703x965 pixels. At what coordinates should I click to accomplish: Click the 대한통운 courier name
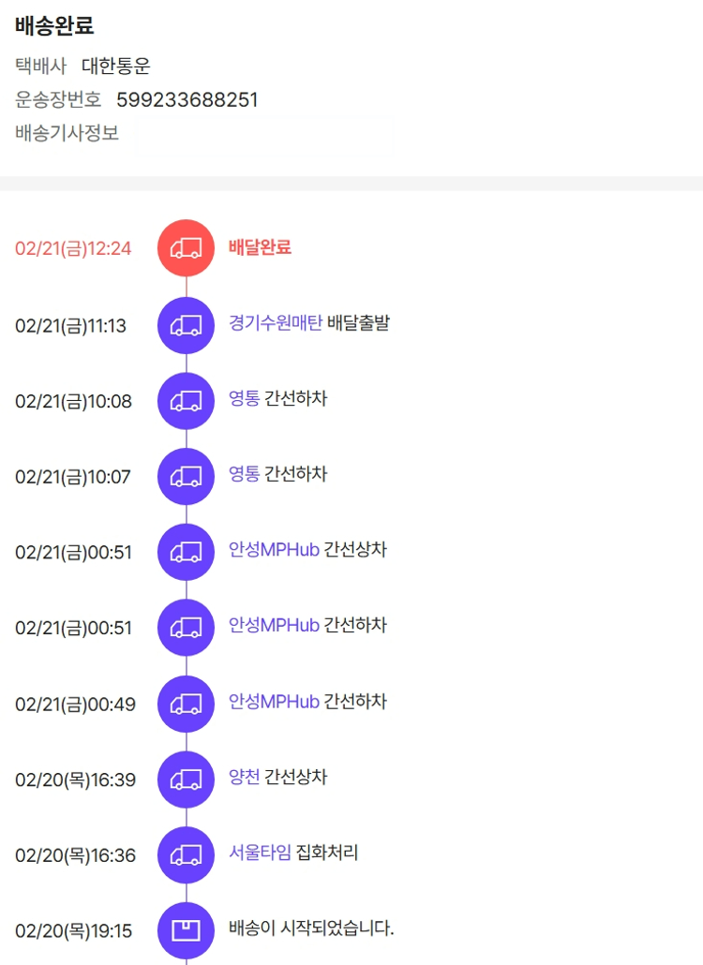(x=116, y=67)
